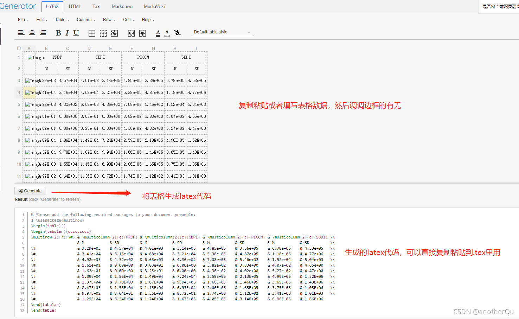Screen dimensions: 519x319
Task: Switch to the HTML tab
Action: pos(75,6)
